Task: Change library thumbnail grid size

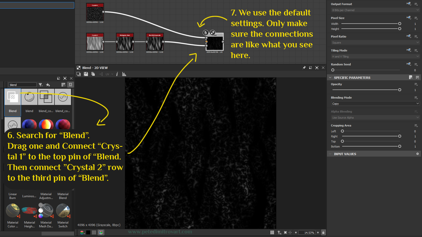Action: pos(63,85)
